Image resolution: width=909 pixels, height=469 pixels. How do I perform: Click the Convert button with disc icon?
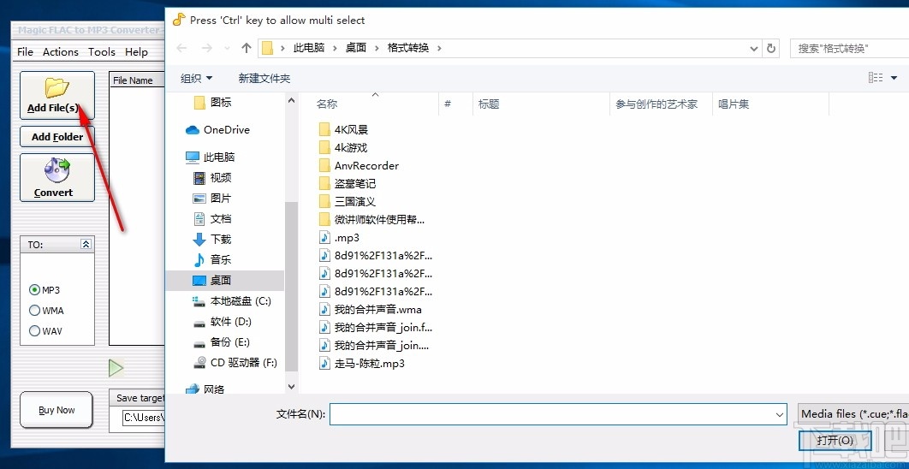pyautogui.click(x=56, y=177)
